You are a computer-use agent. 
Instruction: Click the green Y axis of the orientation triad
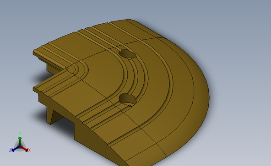tap(20, 141)
